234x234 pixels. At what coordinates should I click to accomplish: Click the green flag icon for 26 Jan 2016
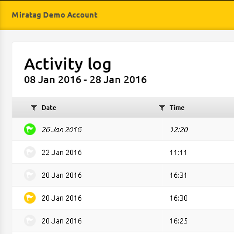pos(30,129)
